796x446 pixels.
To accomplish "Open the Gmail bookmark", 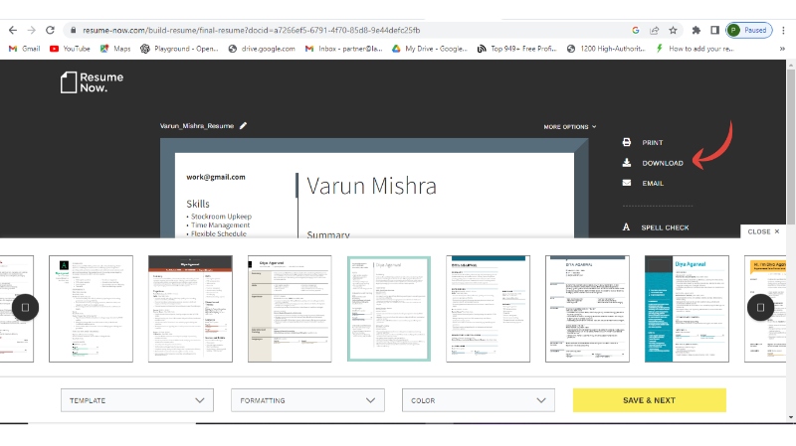I will pyautogui.click(x=24, y=48).
